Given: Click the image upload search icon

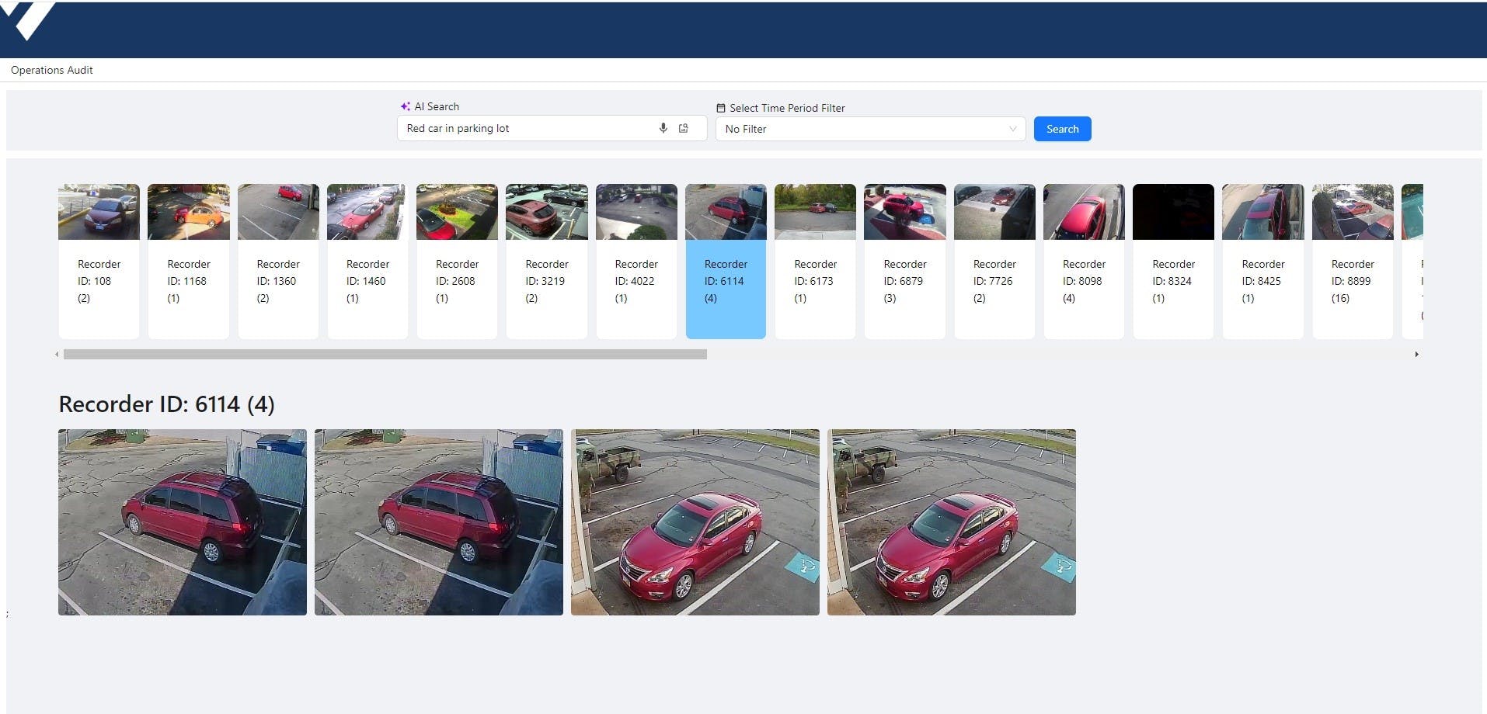Looking at the screenshot, I should 684,128.
